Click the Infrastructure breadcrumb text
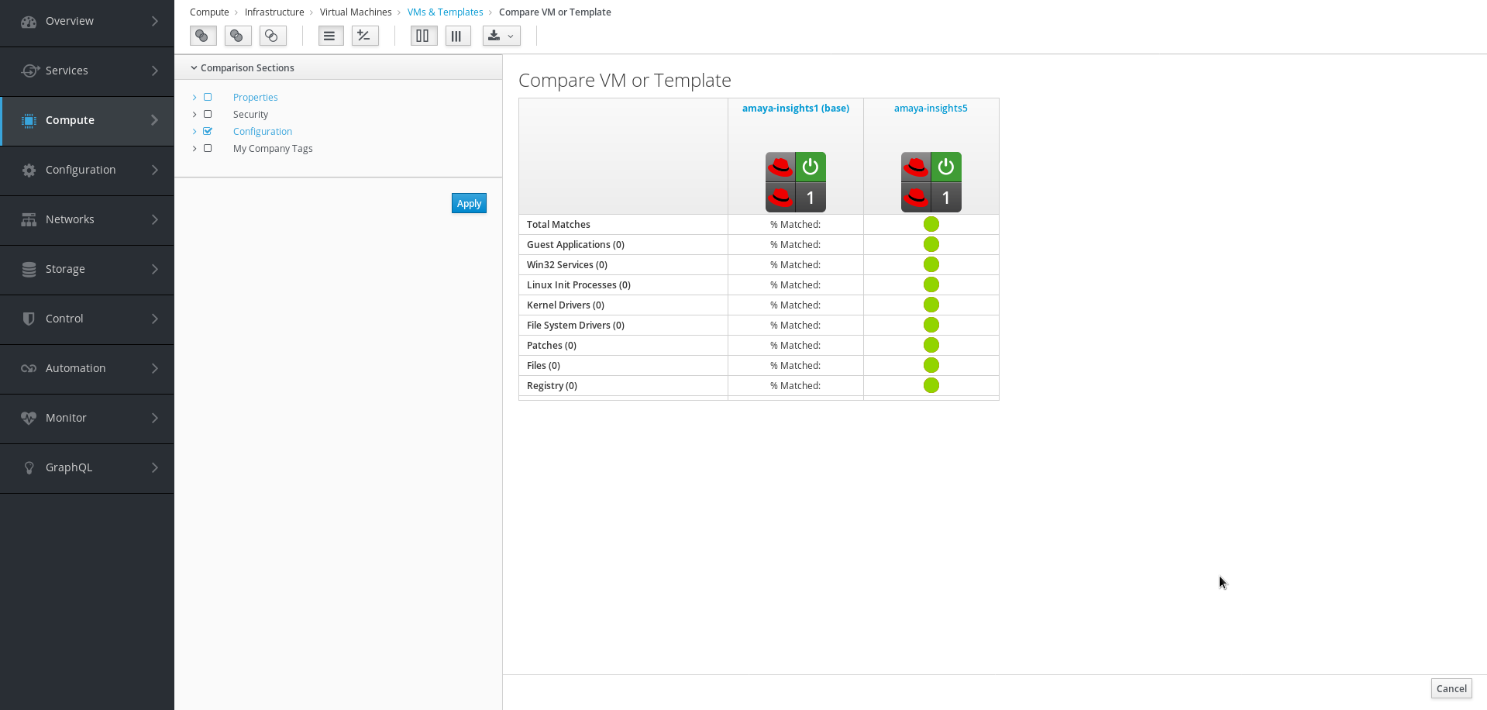Viewport: 1487px width, 710px height. coord(274,12)
